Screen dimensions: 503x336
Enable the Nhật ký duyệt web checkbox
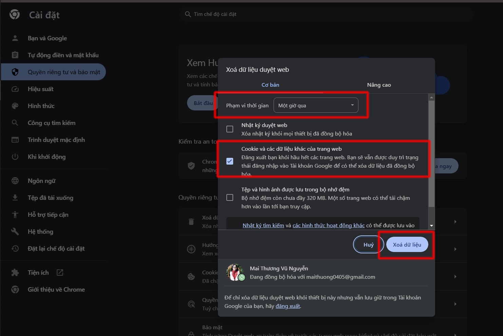coord(230,129)
